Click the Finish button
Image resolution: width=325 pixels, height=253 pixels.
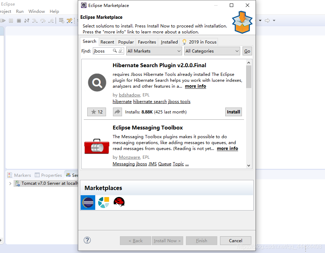point(202,240)
